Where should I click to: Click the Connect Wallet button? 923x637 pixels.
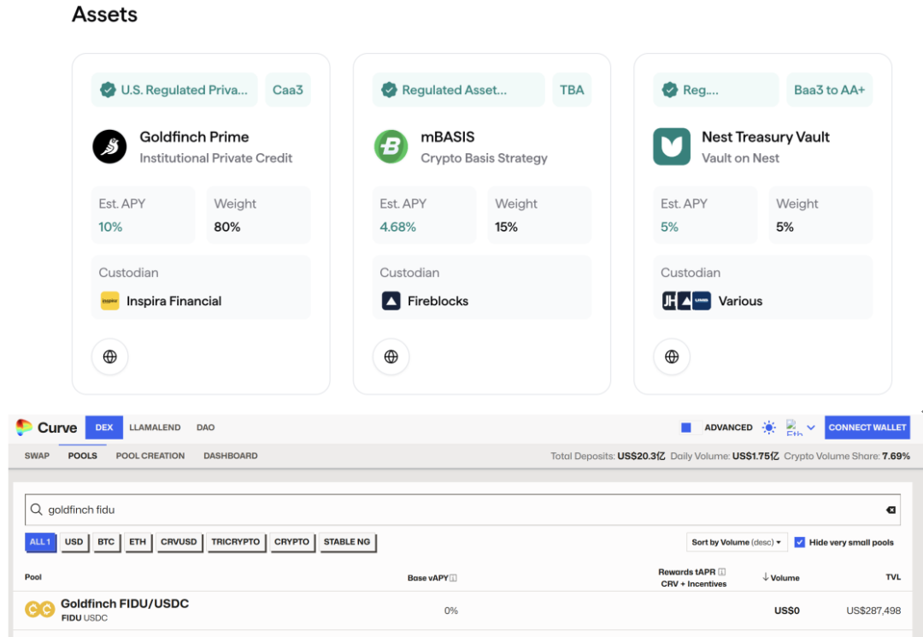(x=867, y=428)
